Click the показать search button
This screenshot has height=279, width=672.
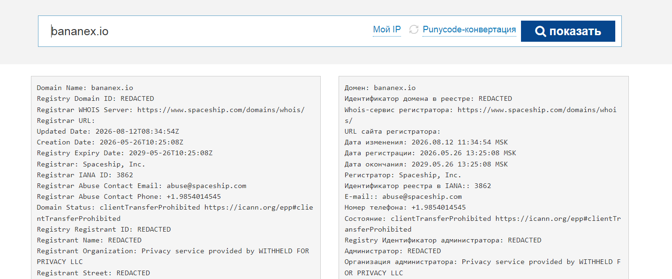pos(568,31)
